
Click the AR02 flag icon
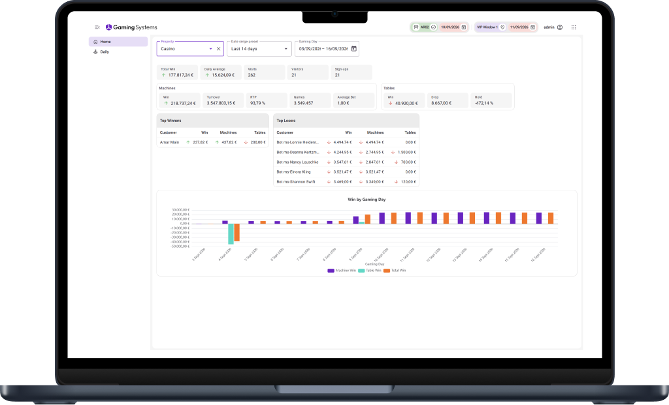coord(416,27)
